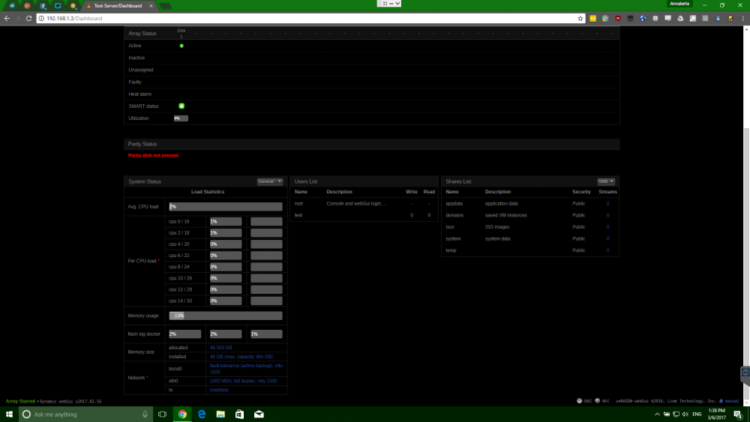
Task: Open the Action Center notifications icon
Action: tap(738, 415)
